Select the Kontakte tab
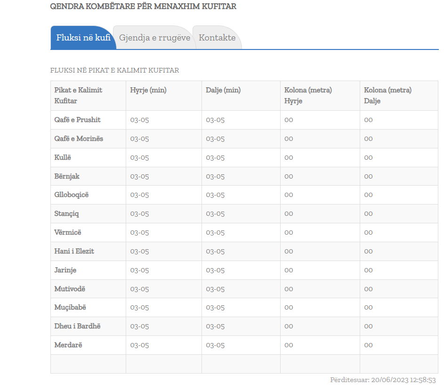Screen dimensions: 444x392 pyautogui.click(x=217, y=38)
